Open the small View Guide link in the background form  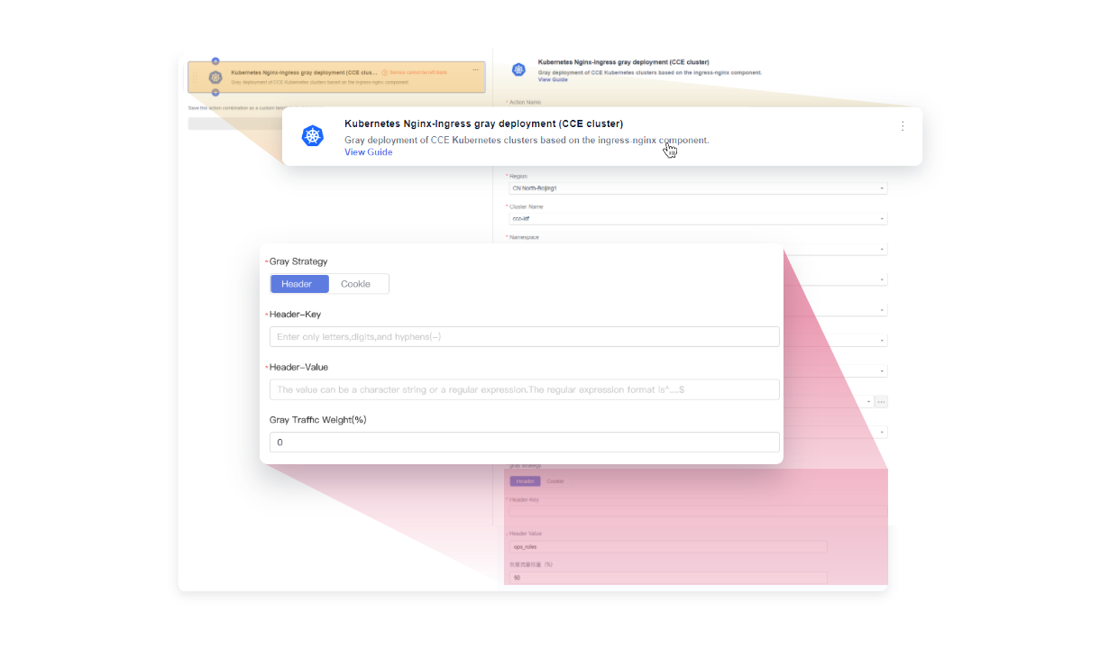553,80
